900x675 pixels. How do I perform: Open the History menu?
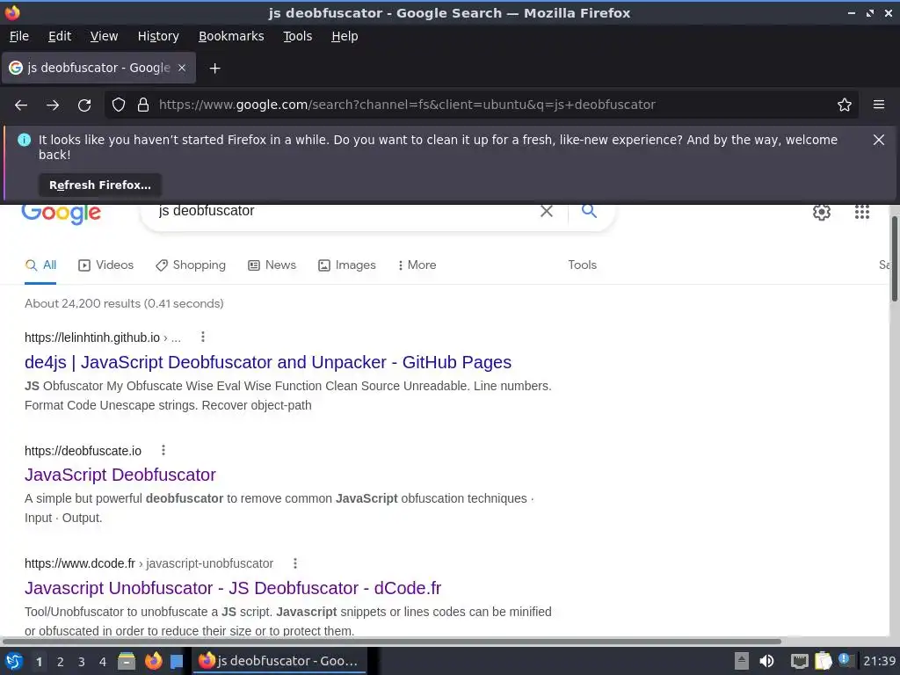pyautogui.click(x=158, y=36)
